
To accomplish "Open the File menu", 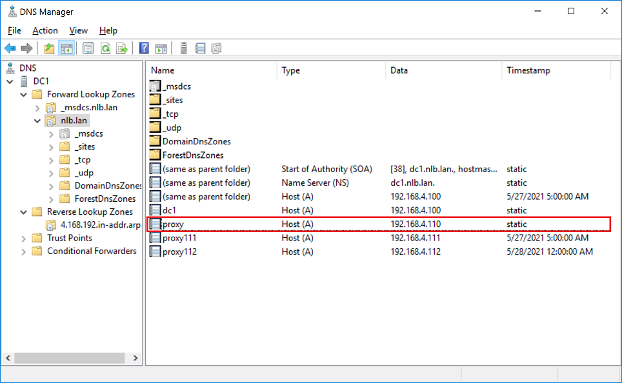I will (14, 30).
